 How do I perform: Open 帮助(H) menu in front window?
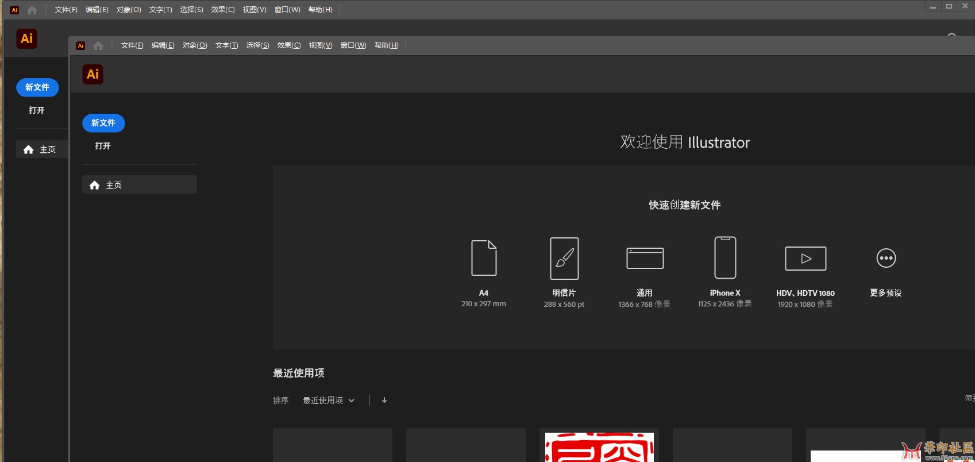387,45
